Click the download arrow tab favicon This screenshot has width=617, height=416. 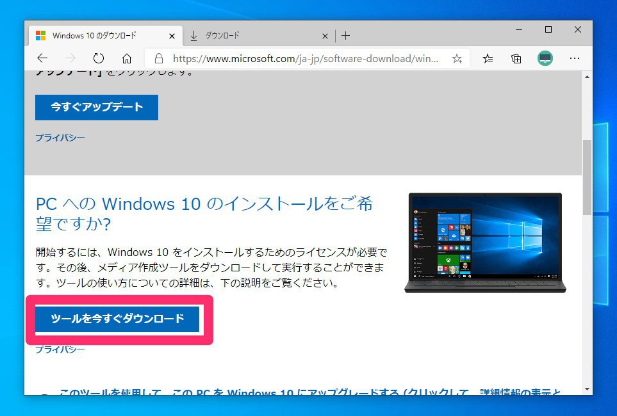tap(193, 36)
